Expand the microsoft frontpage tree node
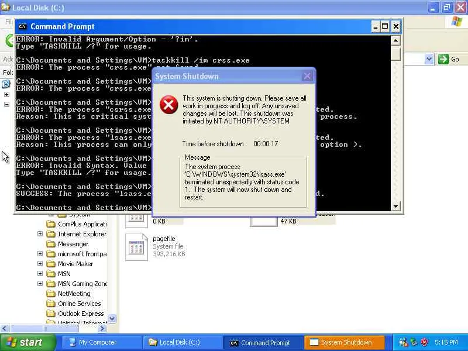 [40, 254]
